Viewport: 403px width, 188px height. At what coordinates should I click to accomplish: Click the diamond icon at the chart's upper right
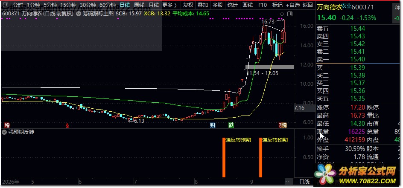pos(282,14)
